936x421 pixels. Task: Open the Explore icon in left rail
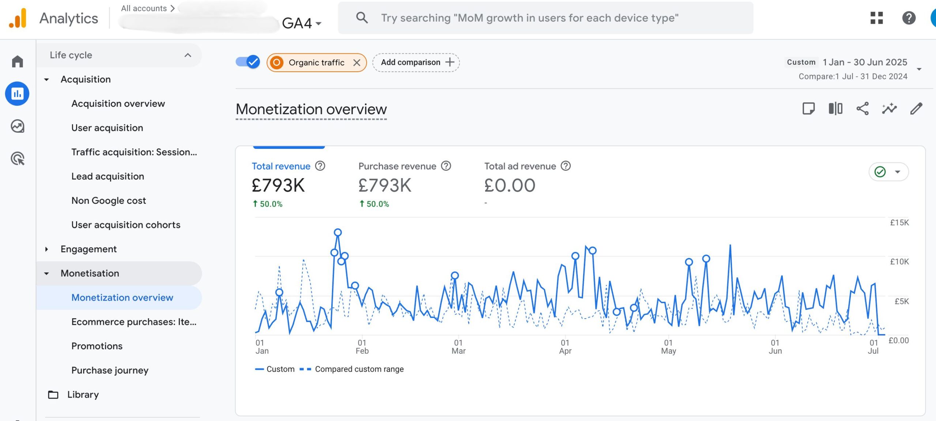click(17, 126)
